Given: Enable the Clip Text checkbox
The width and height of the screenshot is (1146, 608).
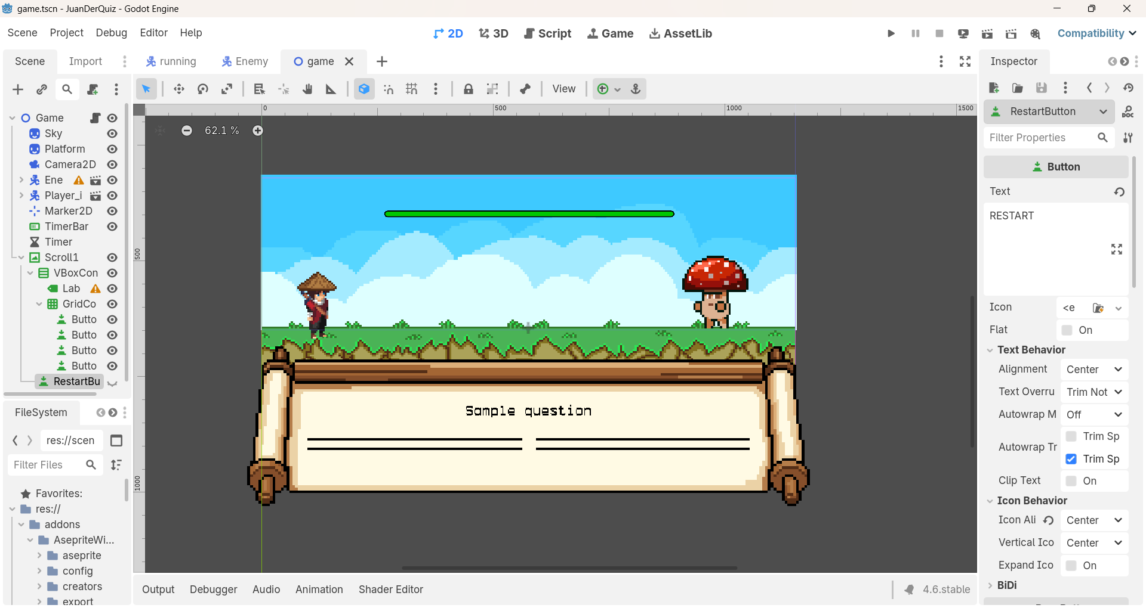Looking at the screenshot, I should point(1071,481).
